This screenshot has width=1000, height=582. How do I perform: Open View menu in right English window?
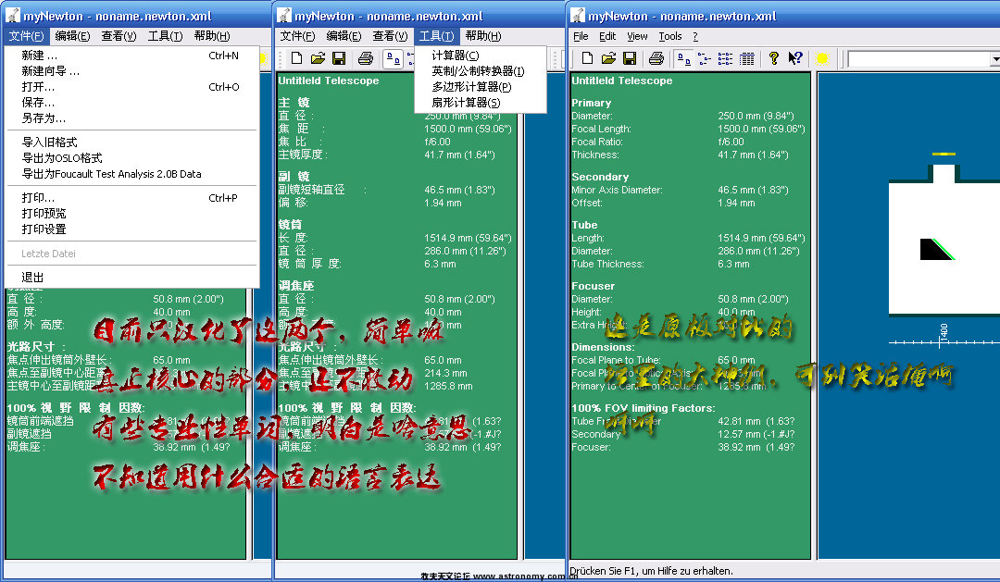tap(637, 36)
